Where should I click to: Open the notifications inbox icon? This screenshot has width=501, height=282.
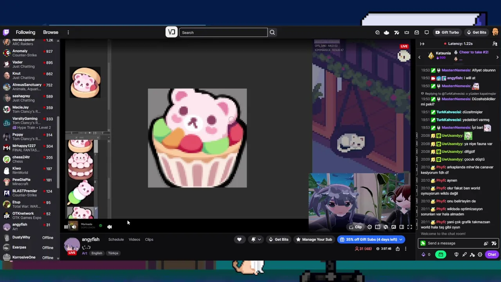pos(417,33)
